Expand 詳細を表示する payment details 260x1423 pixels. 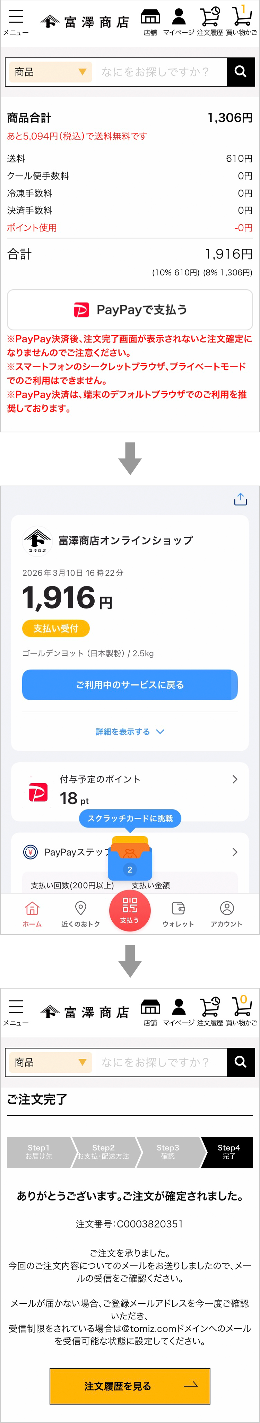(129, 732)
